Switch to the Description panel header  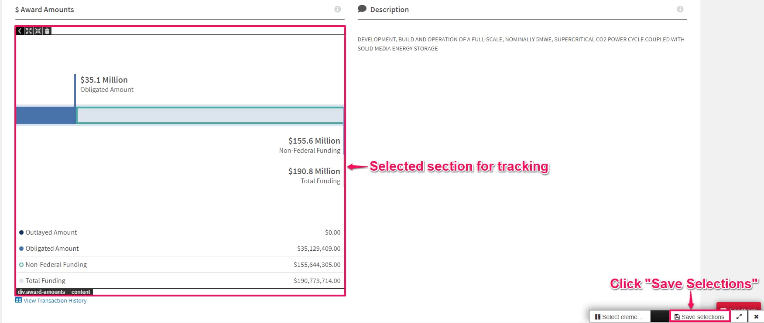[x=390, y=9]
